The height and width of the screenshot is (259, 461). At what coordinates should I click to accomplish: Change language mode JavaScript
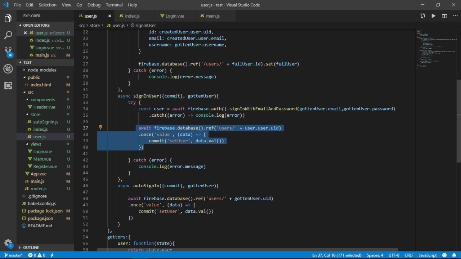(x=428, y=255)
